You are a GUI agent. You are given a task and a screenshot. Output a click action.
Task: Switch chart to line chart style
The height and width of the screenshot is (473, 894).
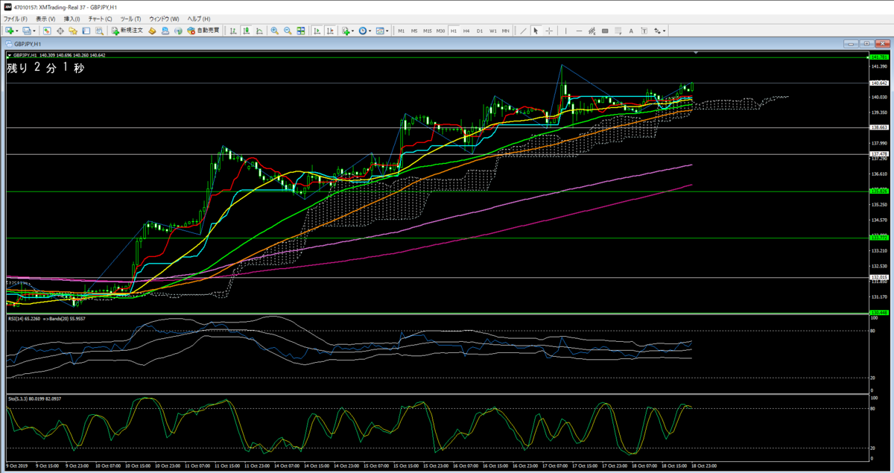[259, 31]
